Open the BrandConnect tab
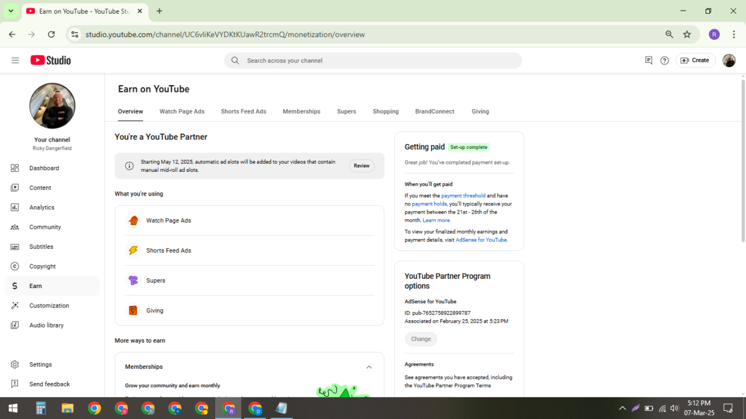The height and width of the screenshot is (419, 746). pyautogui.click(x=435, y=112)
